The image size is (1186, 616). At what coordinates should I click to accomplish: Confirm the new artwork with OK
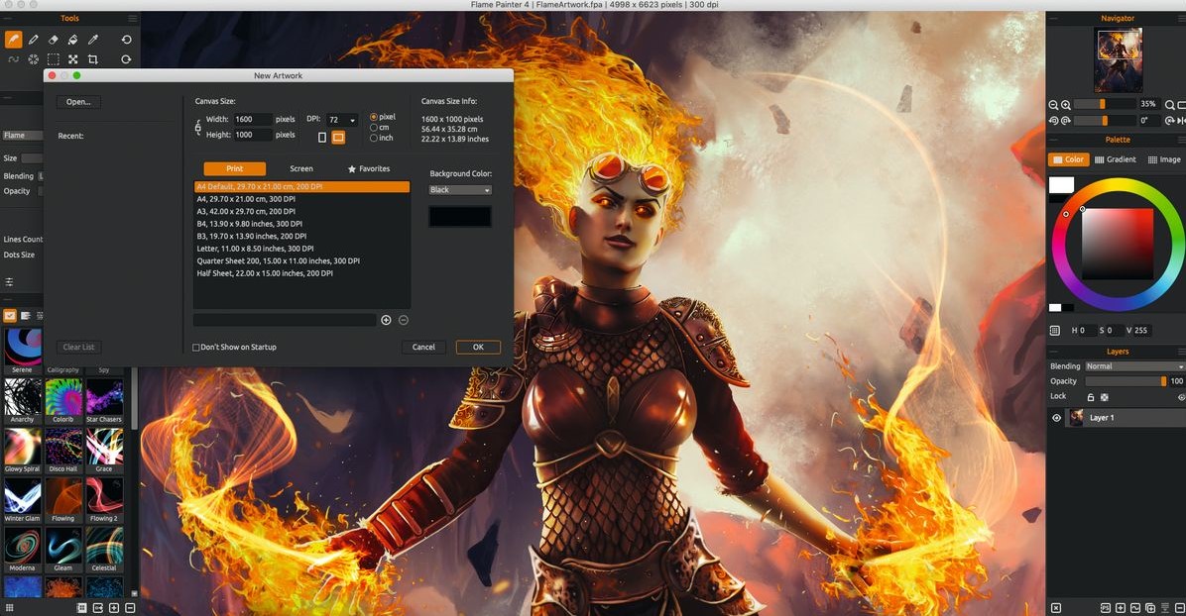[478, 347]
